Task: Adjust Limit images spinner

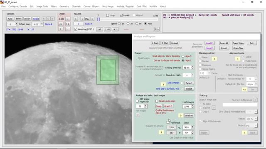Action: [192, 107]
